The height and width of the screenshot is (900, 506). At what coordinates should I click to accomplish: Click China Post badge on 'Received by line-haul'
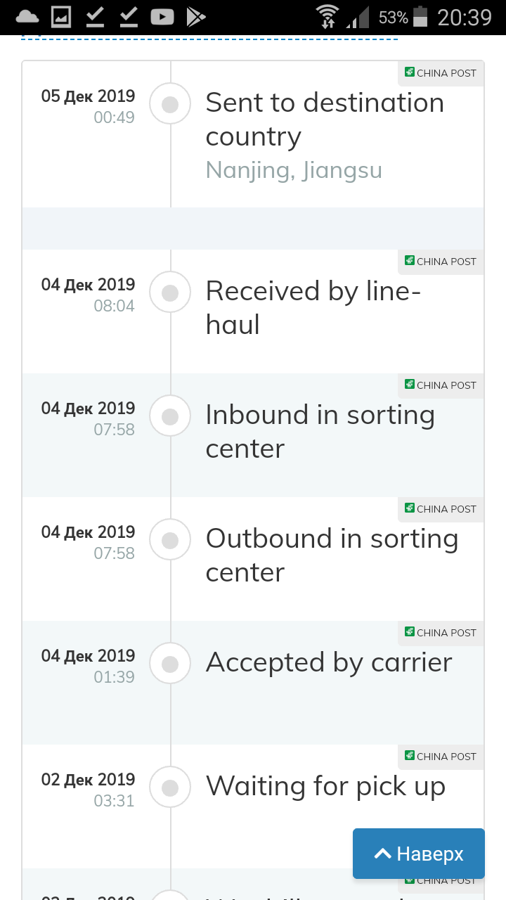441,262
